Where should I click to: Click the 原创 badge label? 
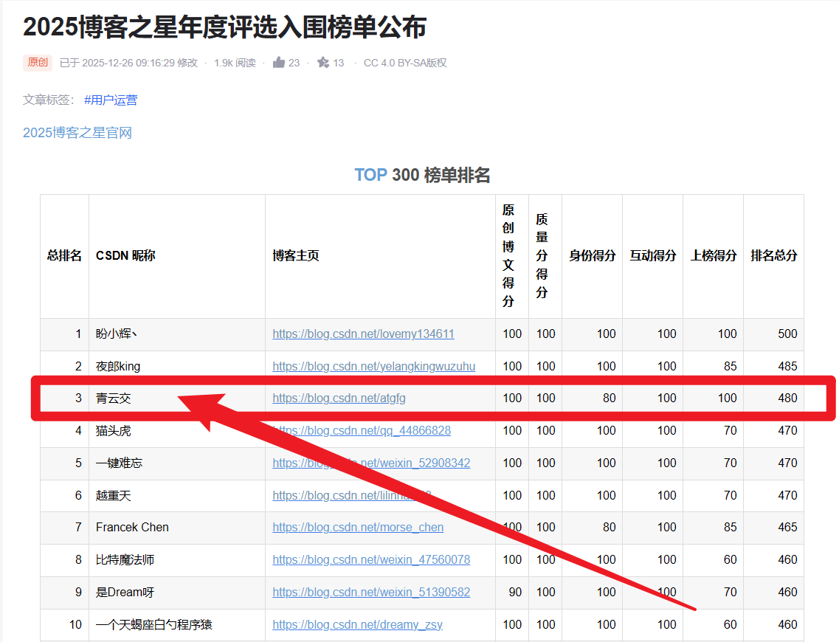[38, 63]
